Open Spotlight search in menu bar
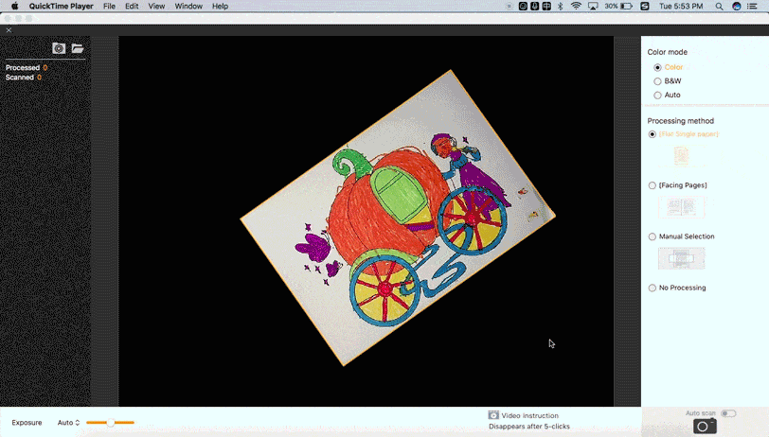The image size is (769, 437). [x=720, y=7]
